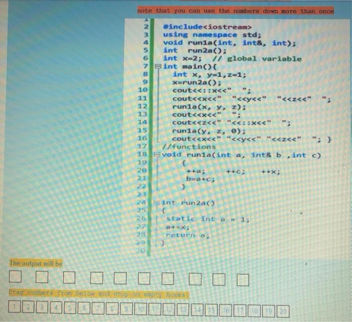Pick the number 16 tile
Viewport: 352px width, 322px height.
(x=226, y=311)
